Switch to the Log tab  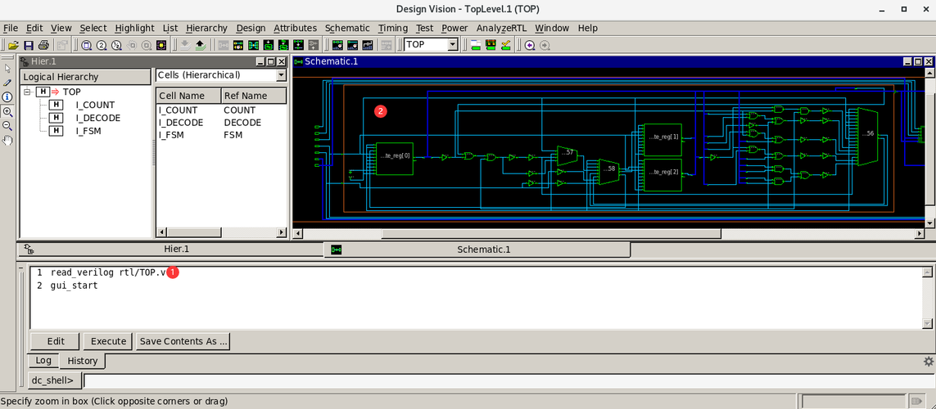43,361
